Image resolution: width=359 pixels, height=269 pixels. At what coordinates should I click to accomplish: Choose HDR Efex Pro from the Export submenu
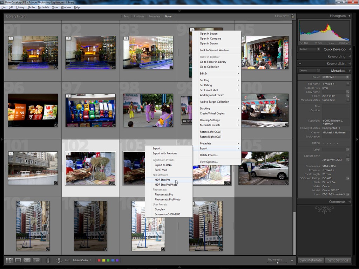[162, 180]
